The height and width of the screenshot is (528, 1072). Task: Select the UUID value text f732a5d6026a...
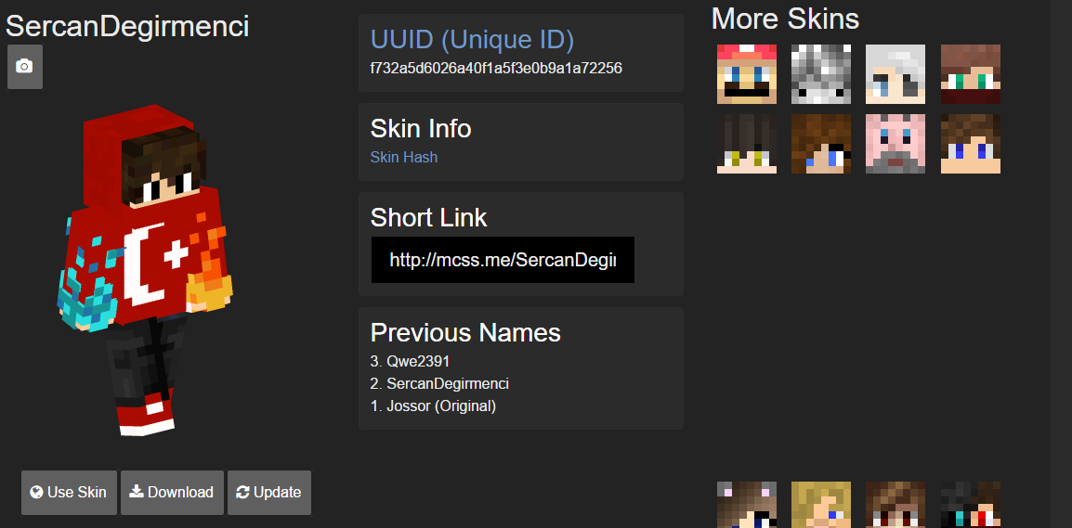[x=496, y=69]
